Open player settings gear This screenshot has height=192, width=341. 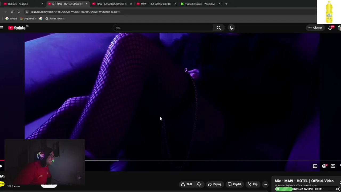tap(324, 166)
